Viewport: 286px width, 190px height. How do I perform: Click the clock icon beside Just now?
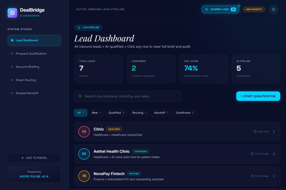point(255,132)
